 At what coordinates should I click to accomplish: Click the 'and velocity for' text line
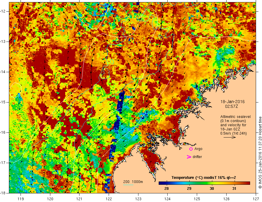pos(233,125)
